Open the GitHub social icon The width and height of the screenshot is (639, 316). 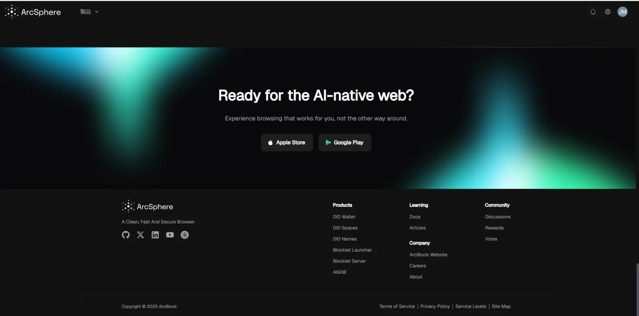[126, 235]
